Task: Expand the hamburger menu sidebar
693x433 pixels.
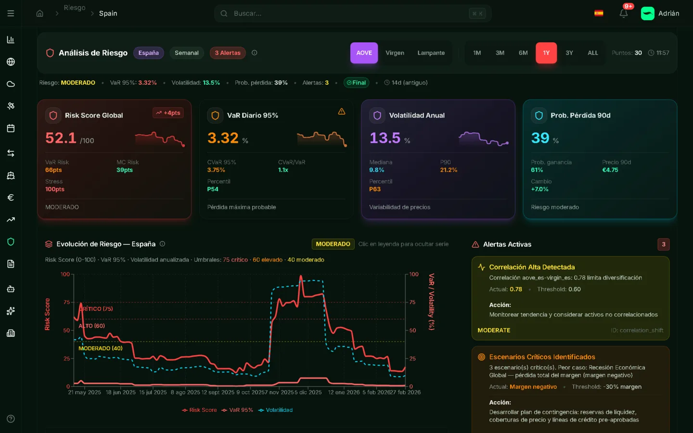Action: pyautogui.click(x=11, y=13)
